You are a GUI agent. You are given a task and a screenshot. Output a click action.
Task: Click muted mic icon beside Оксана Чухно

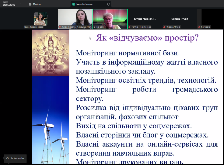tap(164, 27)
